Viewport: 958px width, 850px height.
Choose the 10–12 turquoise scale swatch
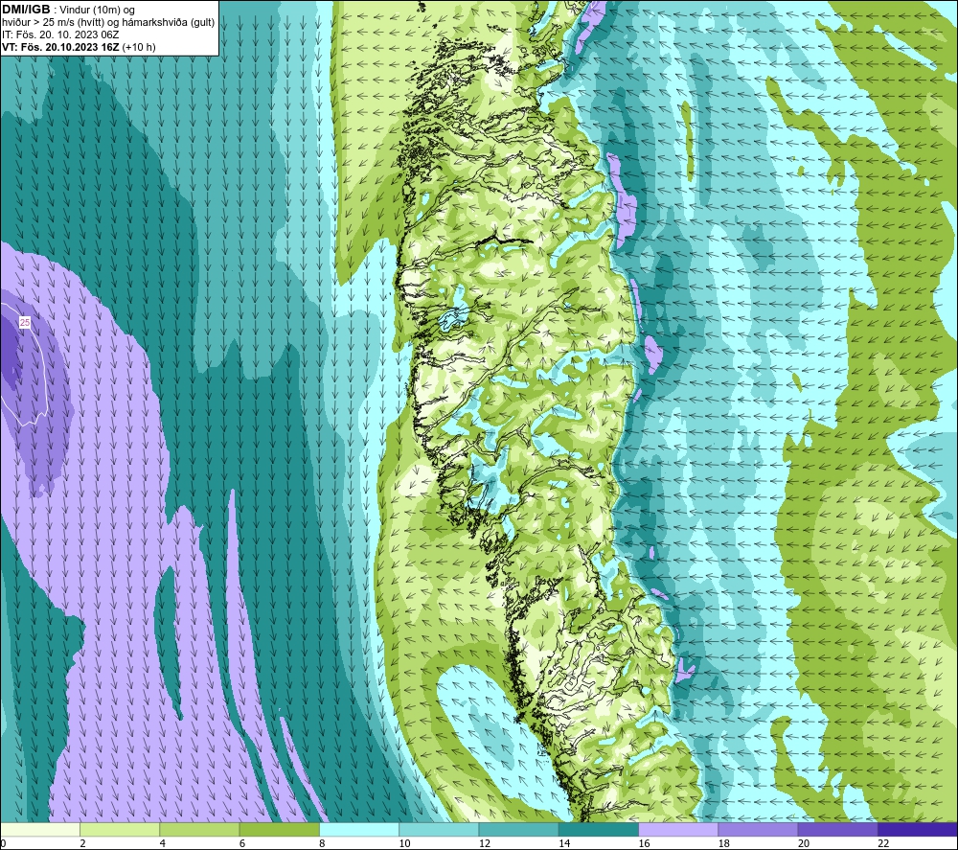pyautogui.click(x=439, y=829)
